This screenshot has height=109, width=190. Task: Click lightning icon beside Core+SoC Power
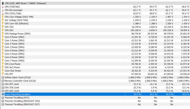tap(3, 71)
